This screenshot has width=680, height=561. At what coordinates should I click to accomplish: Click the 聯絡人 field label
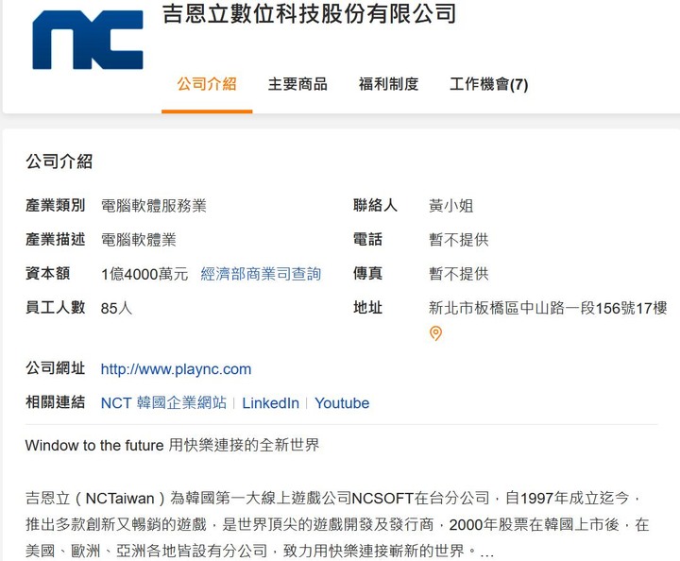[x=375, y=205]
